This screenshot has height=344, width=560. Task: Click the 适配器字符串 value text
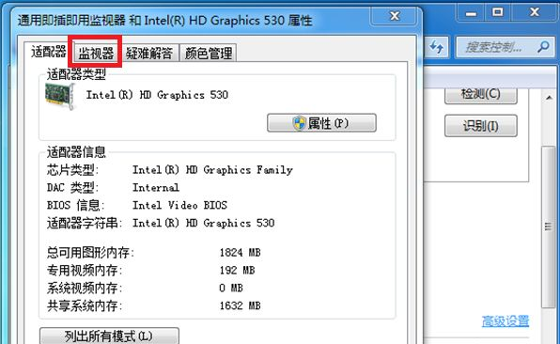(204, 224)
